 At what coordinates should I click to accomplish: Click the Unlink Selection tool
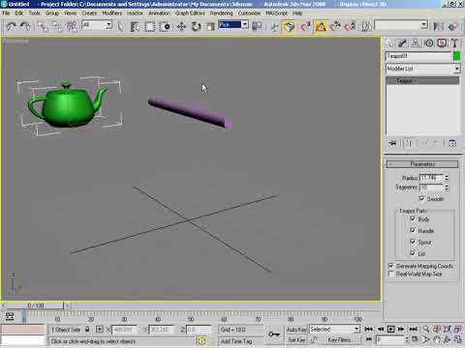pos(57,26)
